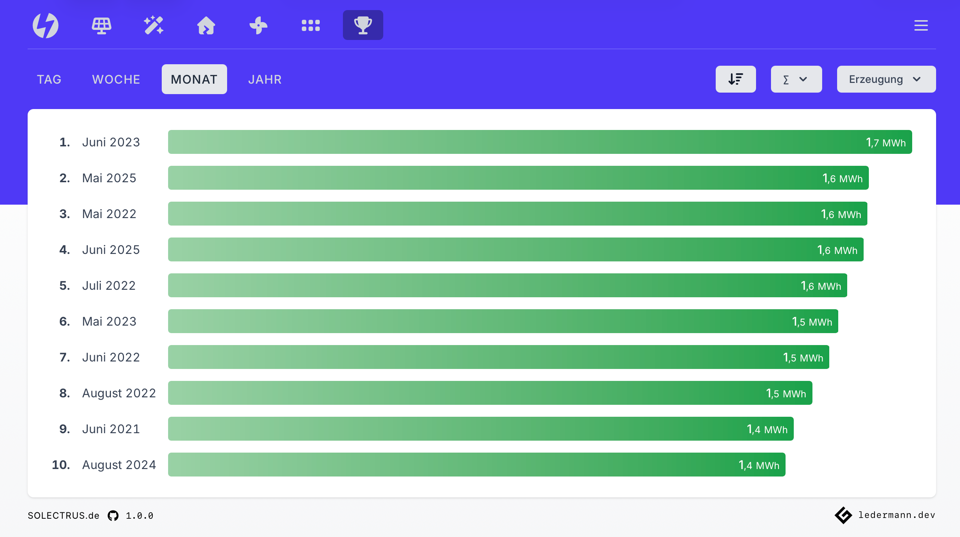960x537 pixels.
Task: Open the Σ sum dropdown
Action: point(796,79)
